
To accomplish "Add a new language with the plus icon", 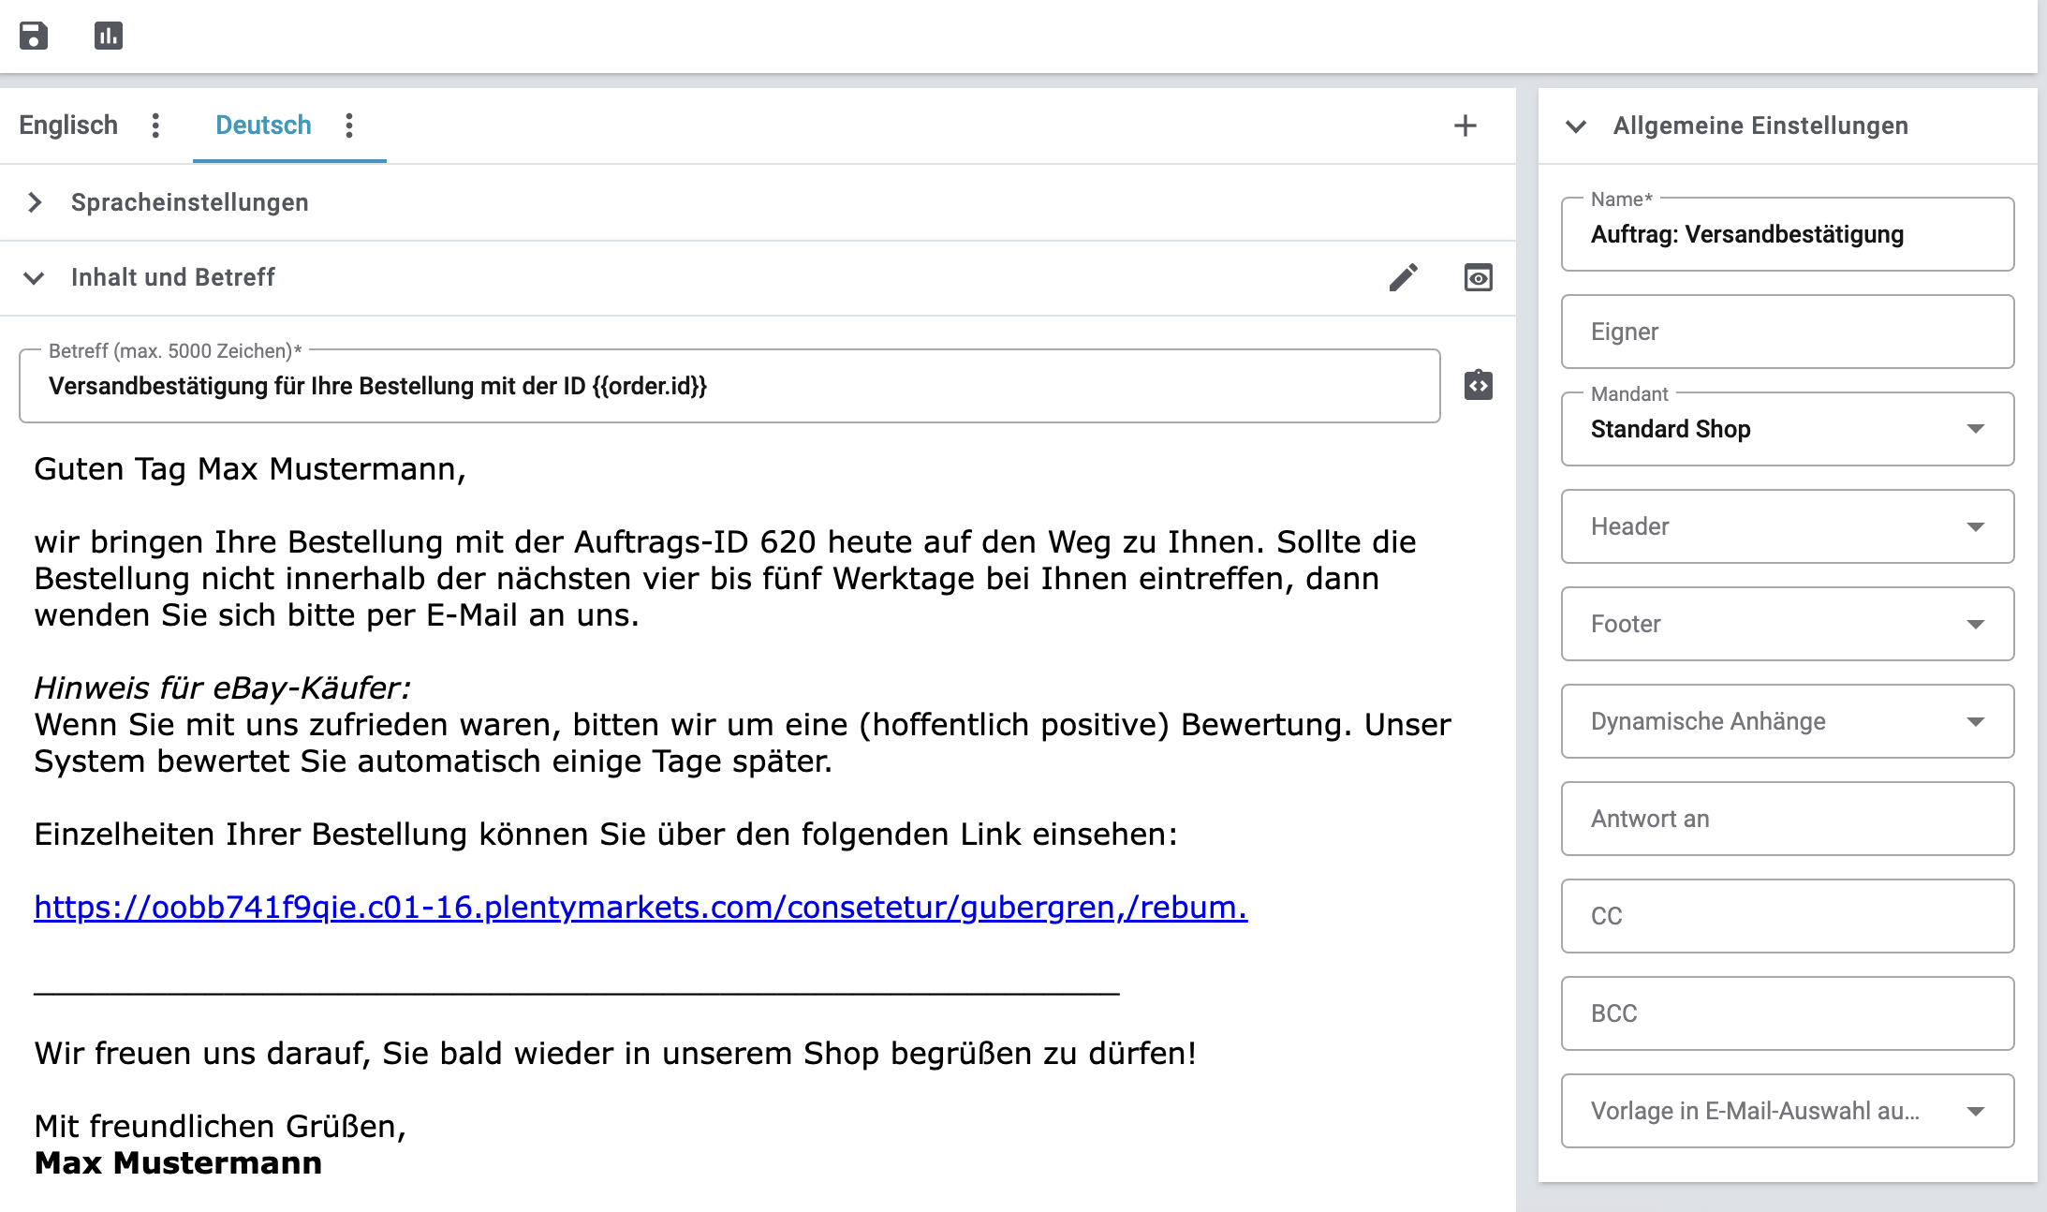I will [1465, 126].
